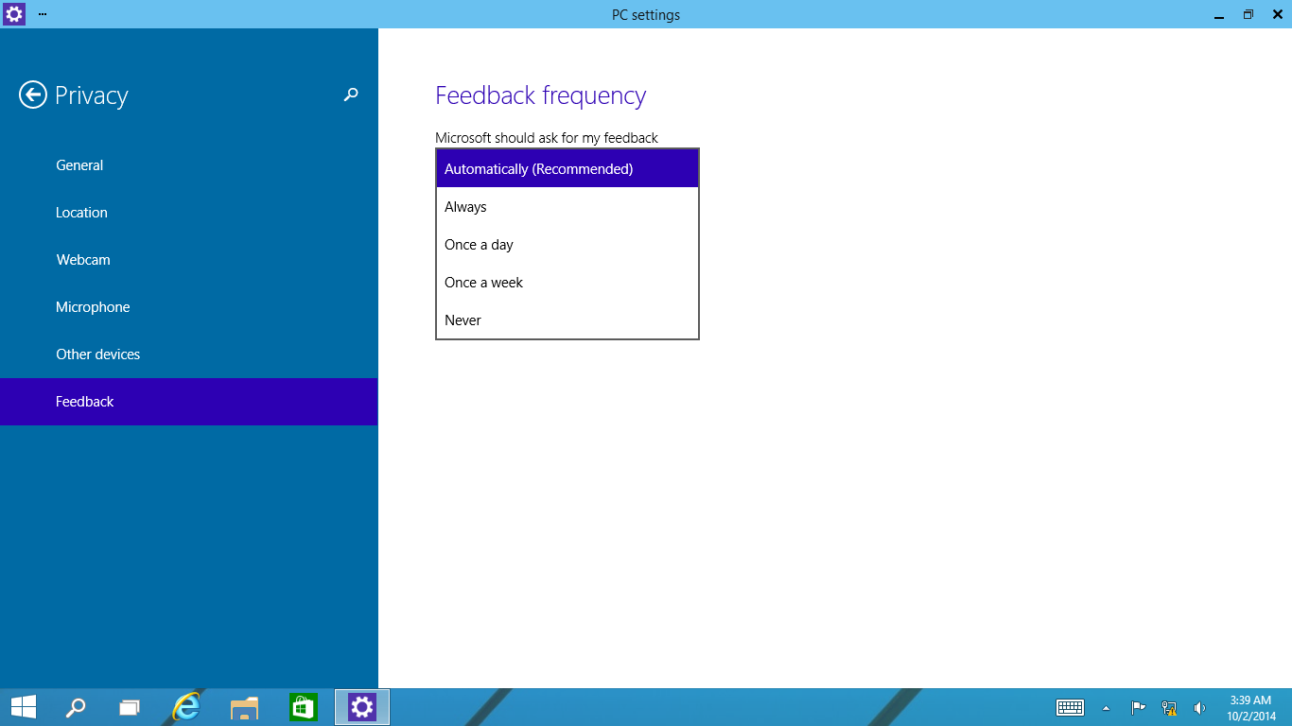Open the Location settings section

coord(81,212)
